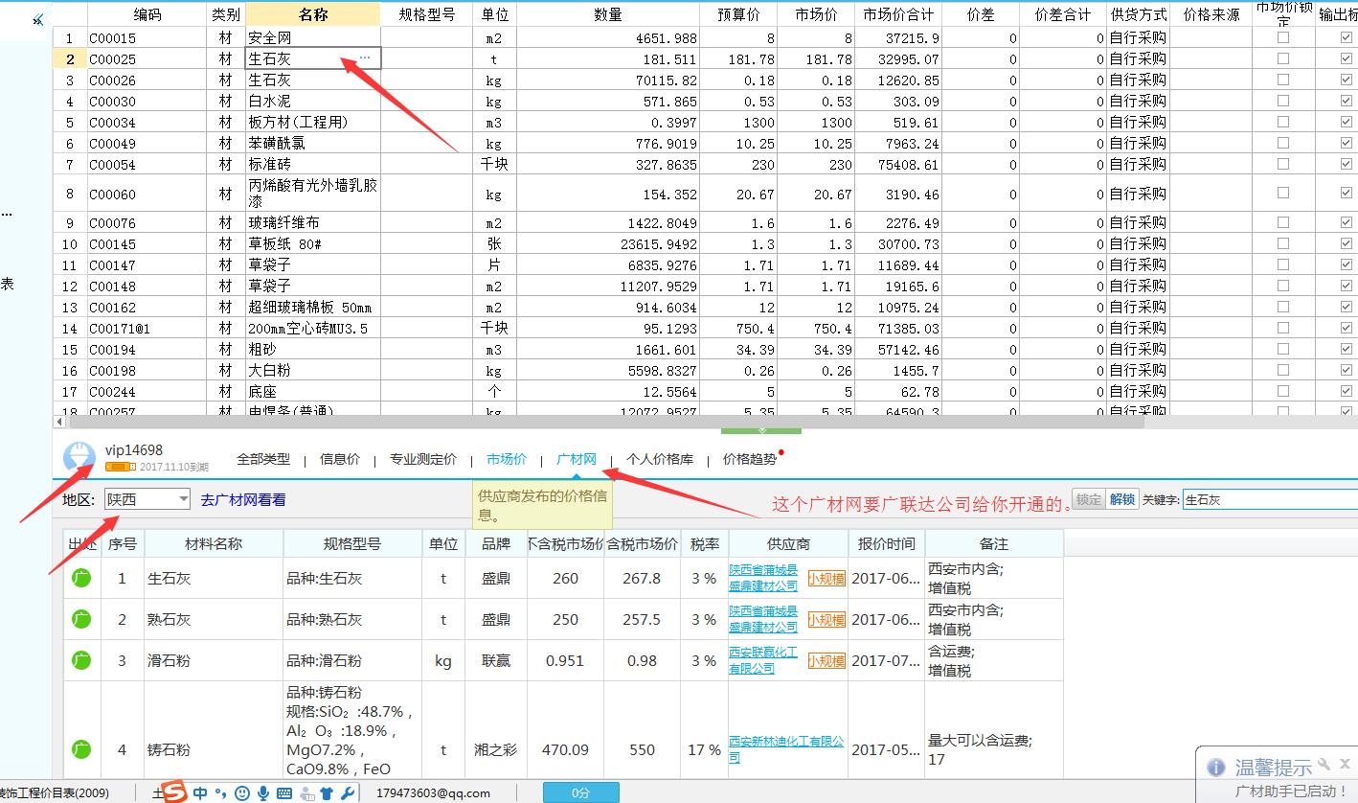Click the pin icon in 温馨提示 popup
The width and height of the screenshot is (1358, 803).
pyautogui.click(x=1325, y=766)
